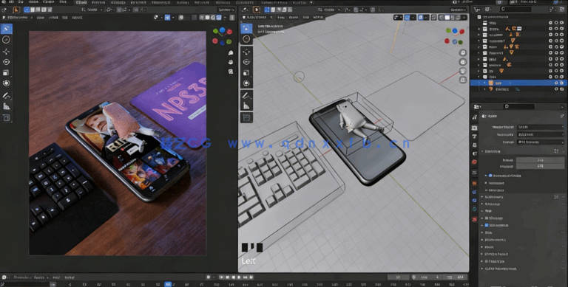Toggle eye visibility on highlighted outliner row
This screenshot has width=568, height=287.
point(556,83)
